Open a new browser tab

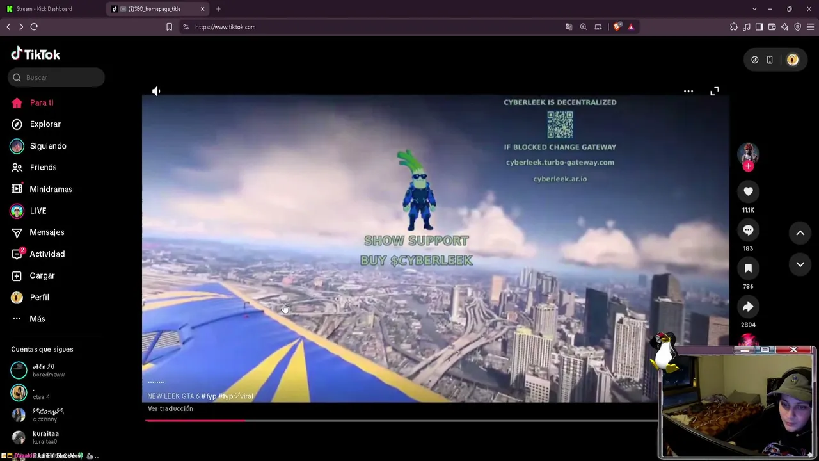[x=218, y=9]
